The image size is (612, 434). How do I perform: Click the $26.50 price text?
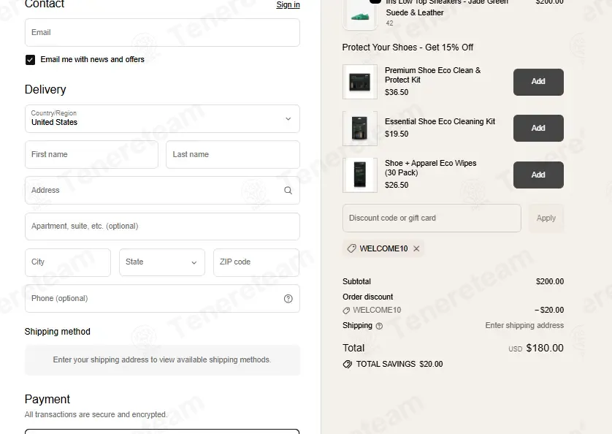click(x=397, y=185)
